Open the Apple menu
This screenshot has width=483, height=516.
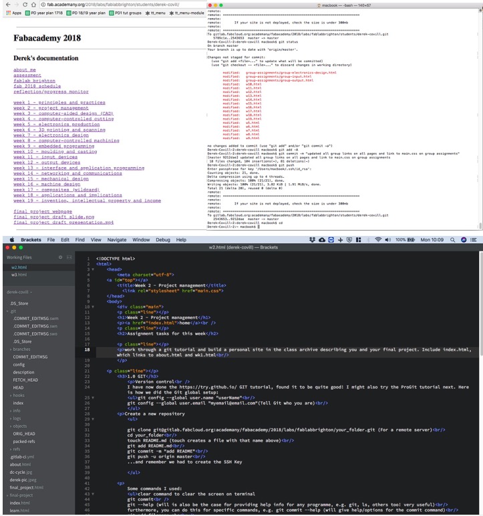pyautogui.click(x=12, y=239)
